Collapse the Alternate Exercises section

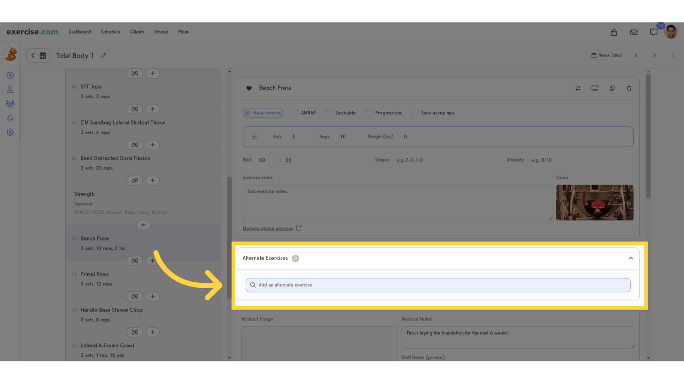tap(631, 258)
